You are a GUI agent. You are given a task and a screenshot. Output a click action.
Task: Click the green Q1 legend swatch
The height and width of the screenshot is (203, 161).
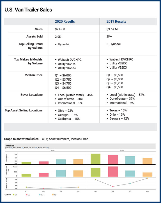coord(14,195)
